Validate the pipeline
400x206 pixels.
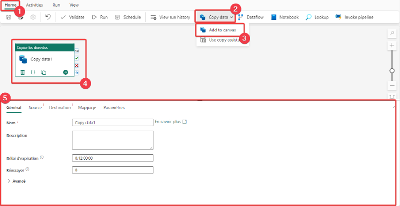(x=72, y=17)
